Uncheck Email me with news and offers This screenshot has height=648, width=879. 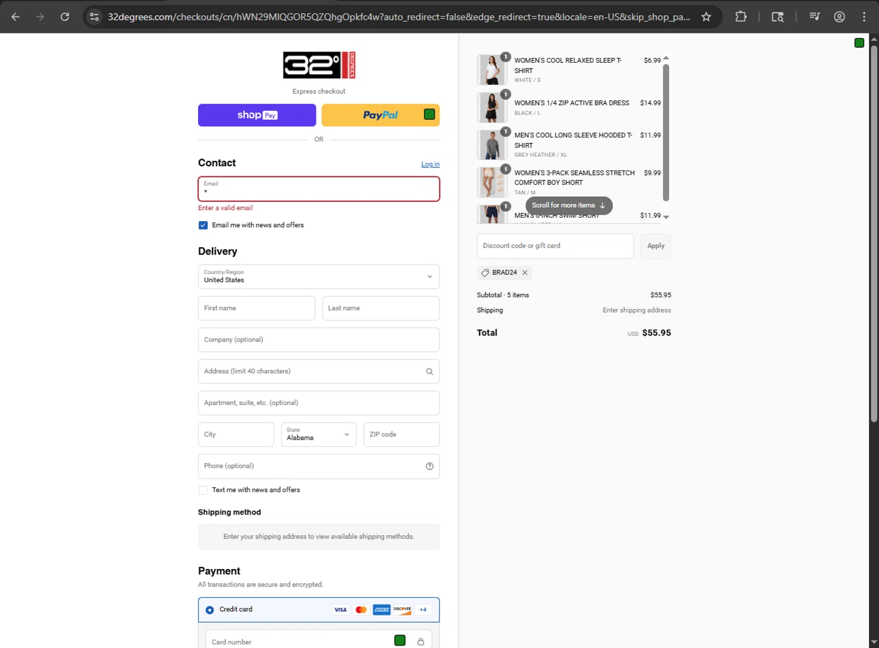click(203, 225)
